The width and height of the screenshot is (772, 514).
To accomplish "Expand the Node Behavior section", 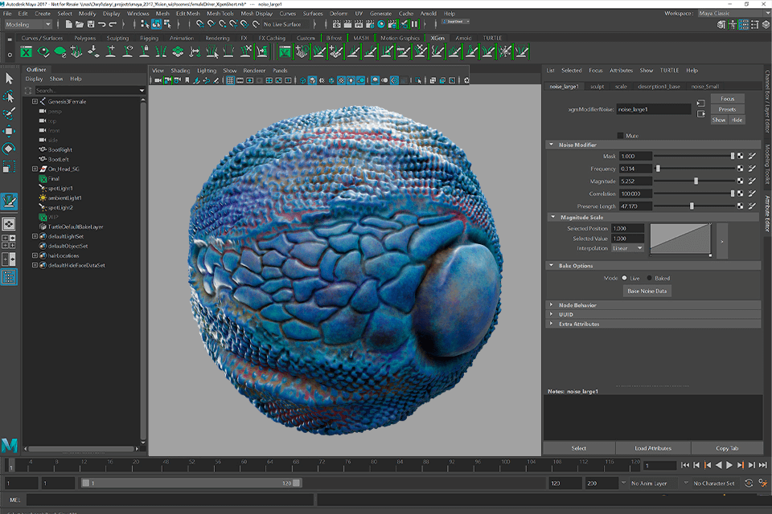I will pos(552,305).
